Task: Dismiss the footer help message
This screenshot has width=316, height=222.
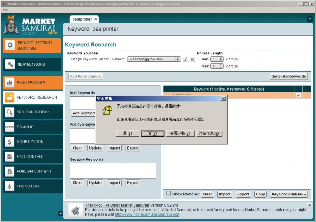Action: (x=309, y=205)
